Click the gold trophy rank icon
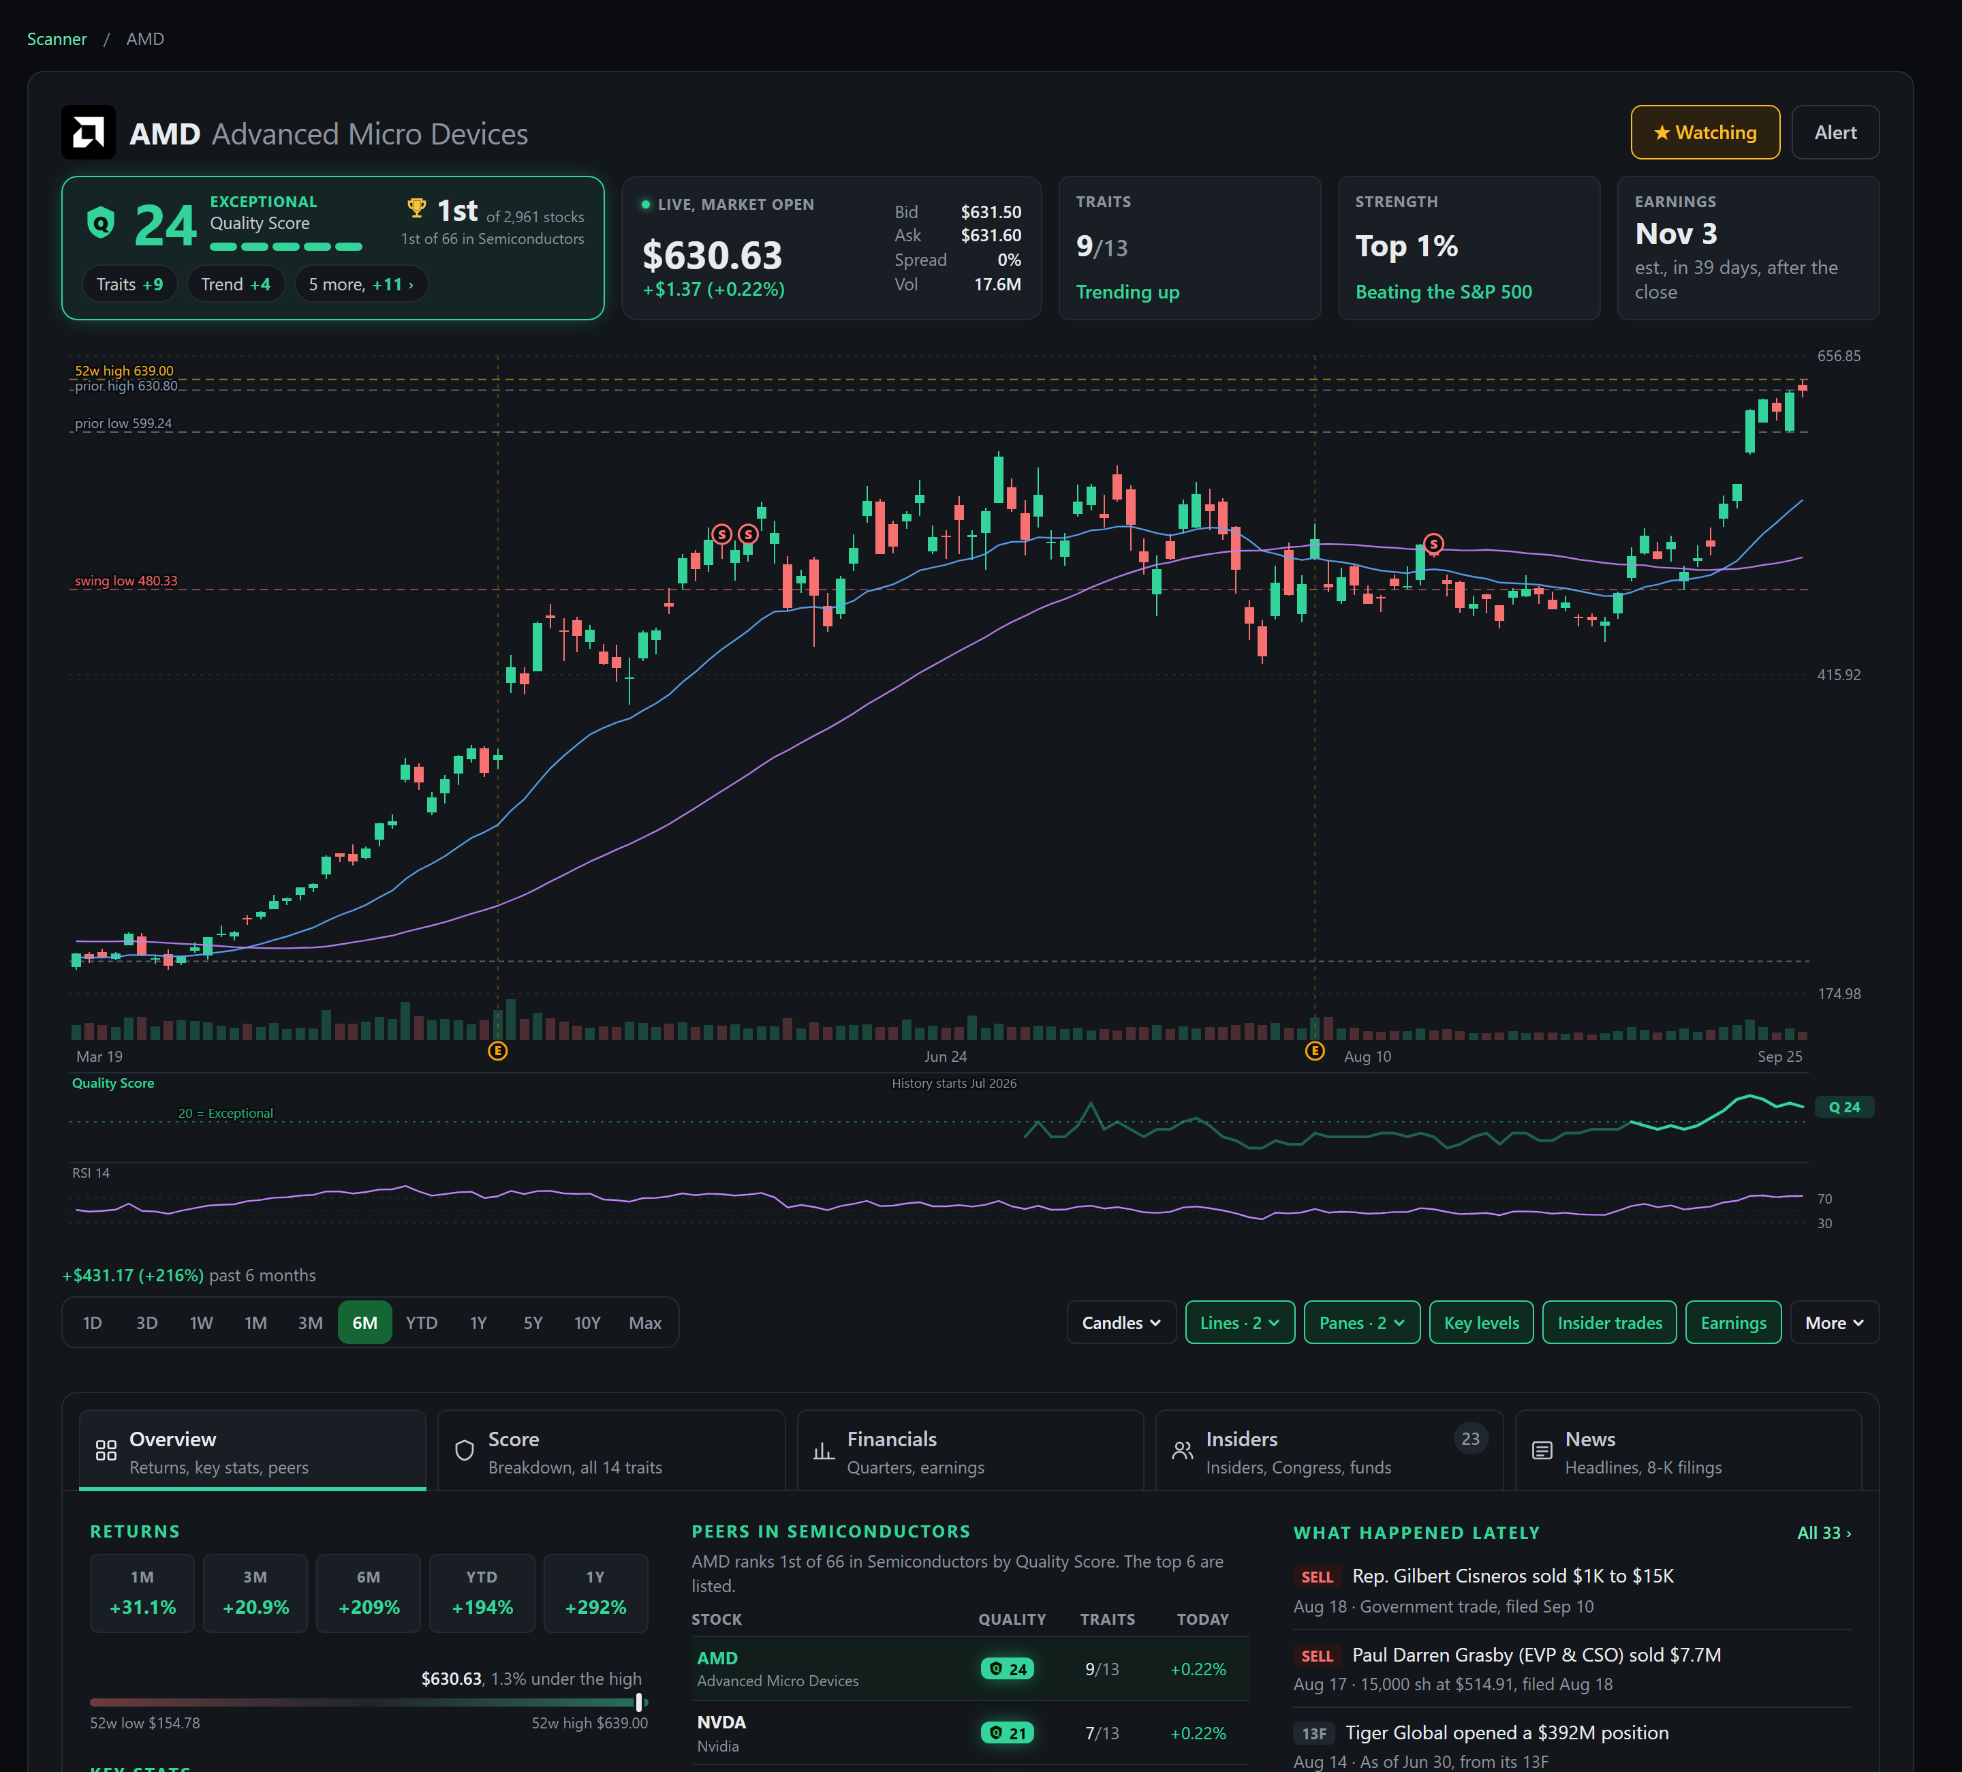This screenshot has width=1962, height=1772. click(x=416, y=209)
